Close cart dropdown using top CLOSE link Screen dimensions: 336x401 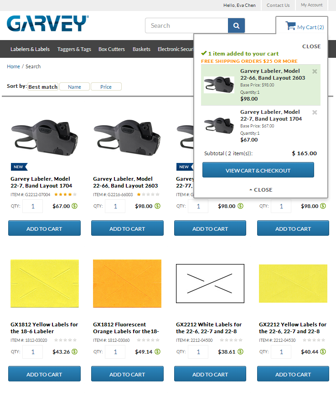click(x=311, y=46)
